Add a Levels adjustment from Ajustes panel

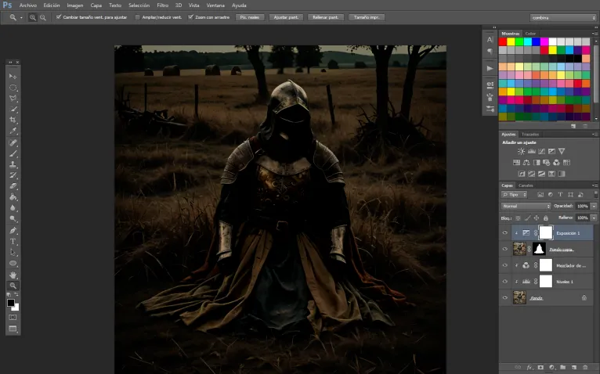point(532,152)
